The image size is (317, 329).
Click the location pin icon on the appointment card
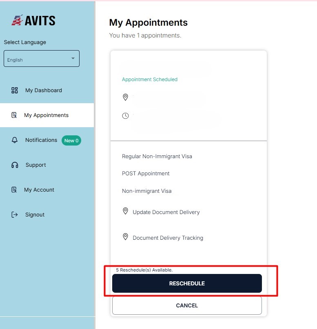coord(125,97)
